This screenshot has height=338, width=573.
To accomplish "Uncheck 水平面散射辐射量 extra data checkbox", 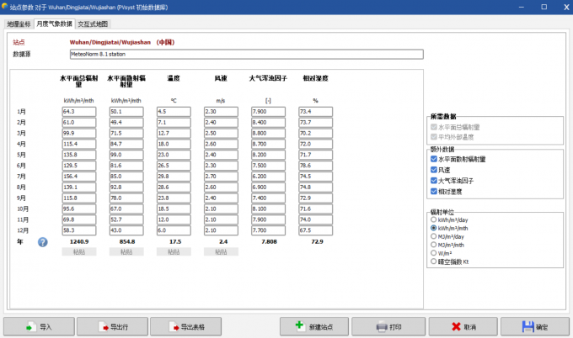I will tap(434, 159).
